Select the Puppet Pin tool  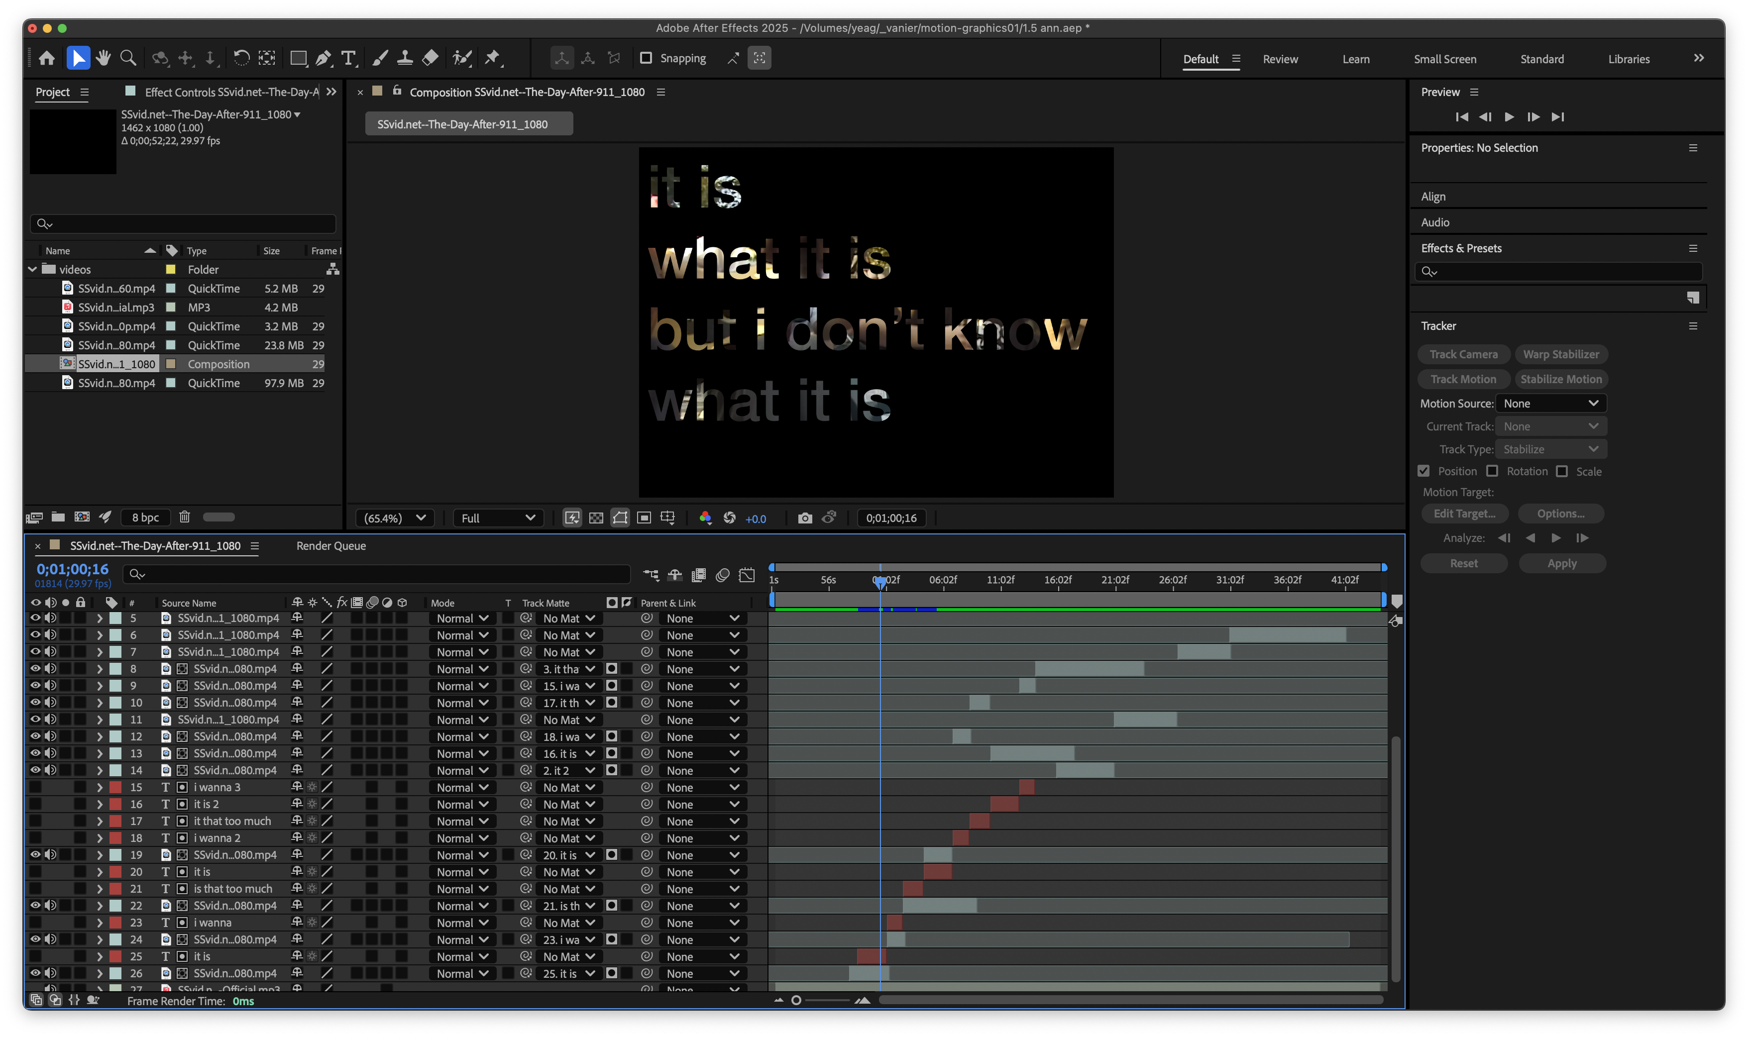pyautogui.click(x=493, y=58)
